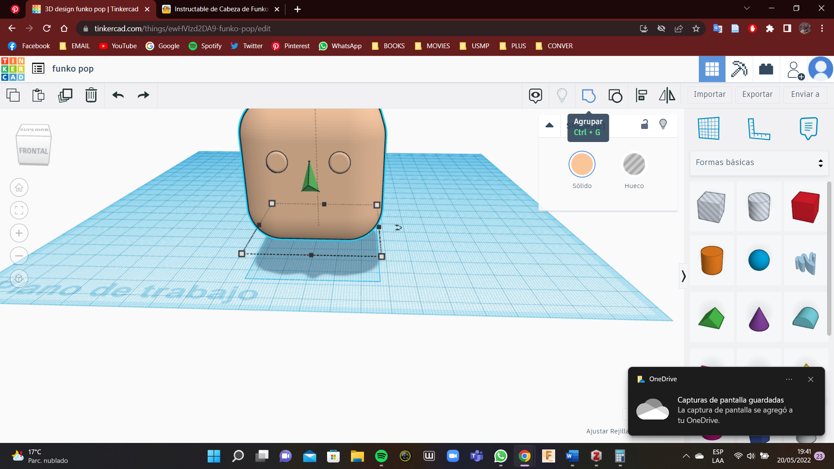The image size is (834, 469).
Task: Click the Duplicate and repeat icon
Action: [x=65, y=95]
